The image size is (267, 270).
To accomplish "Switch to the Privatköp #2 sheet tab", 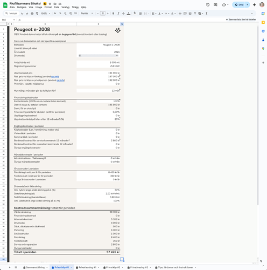I will click(113, 267).
